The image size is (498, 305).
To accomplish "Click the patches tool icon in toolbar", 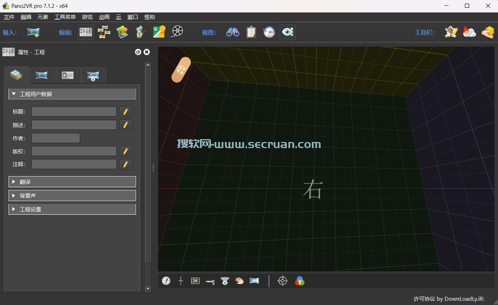I will 451,32.
